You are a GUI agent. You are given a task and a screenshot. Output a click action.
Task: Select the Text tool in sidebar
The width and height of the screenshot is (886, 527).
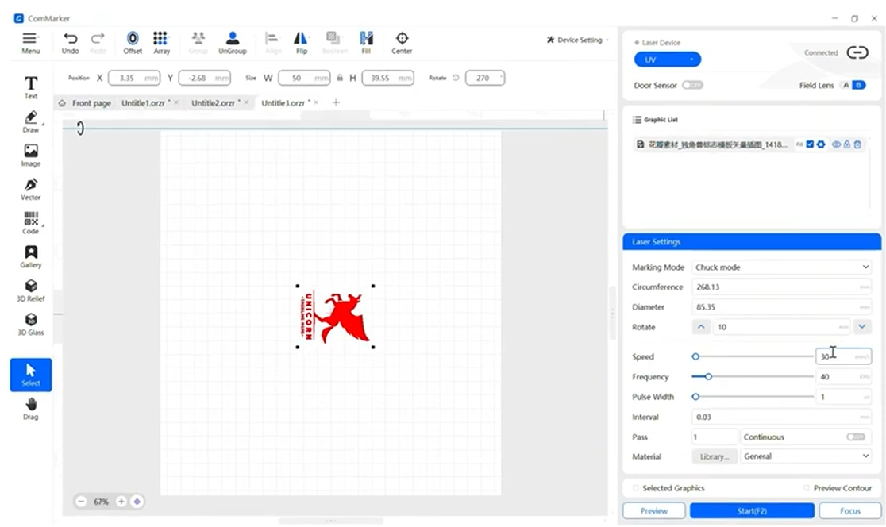click(31, 87)
